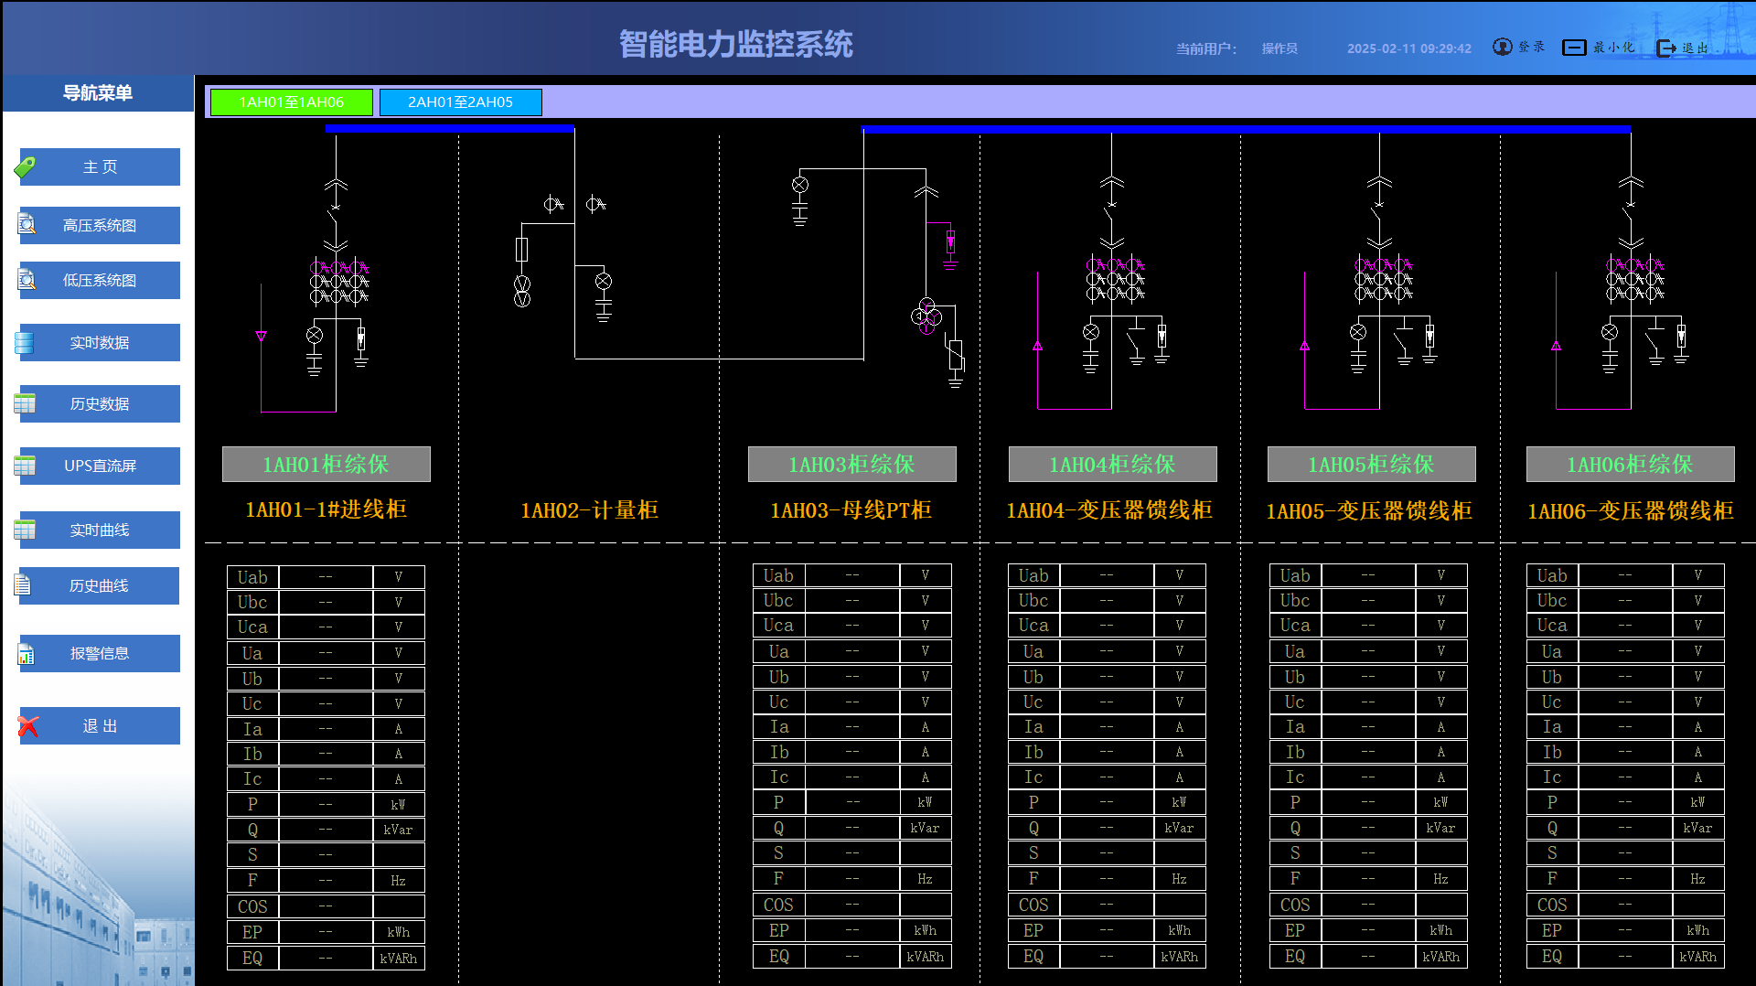Open the 低压系统图 navigation page
The height and width of the screenshot is (986, 1756).
click(x=100, y=281)
